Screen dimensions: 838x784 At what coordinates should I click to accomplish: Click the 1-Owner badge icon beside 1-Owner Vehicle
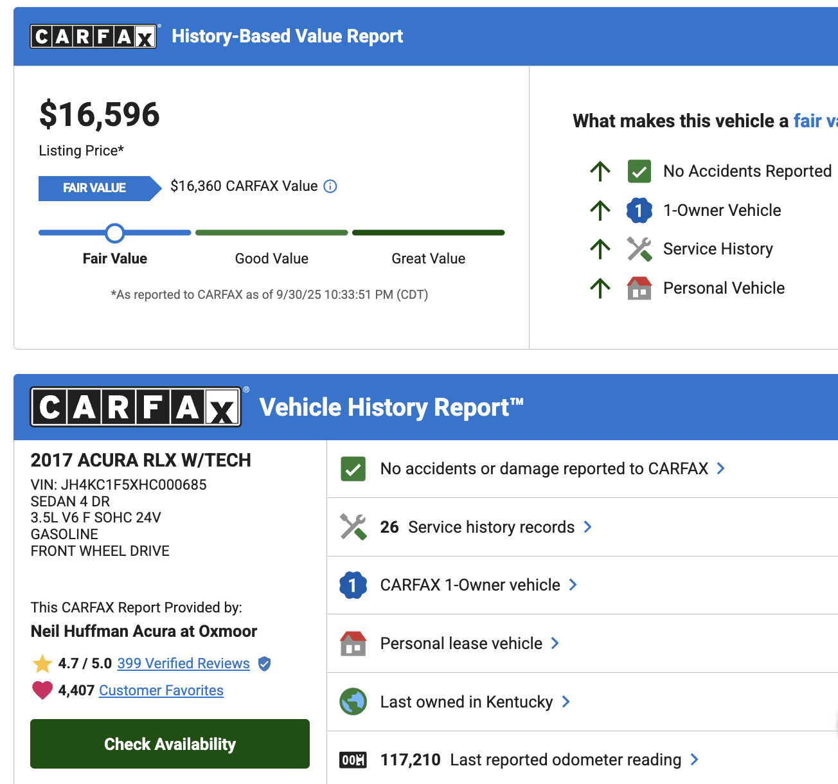tap(639, 210)
